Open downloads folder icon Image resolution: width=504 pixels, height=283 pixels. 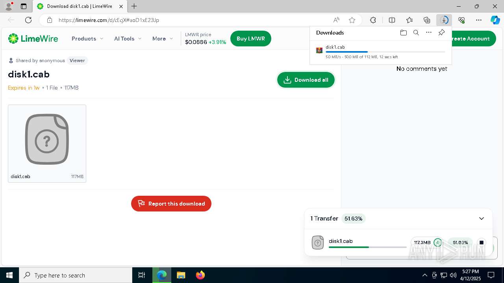point(403,33)
